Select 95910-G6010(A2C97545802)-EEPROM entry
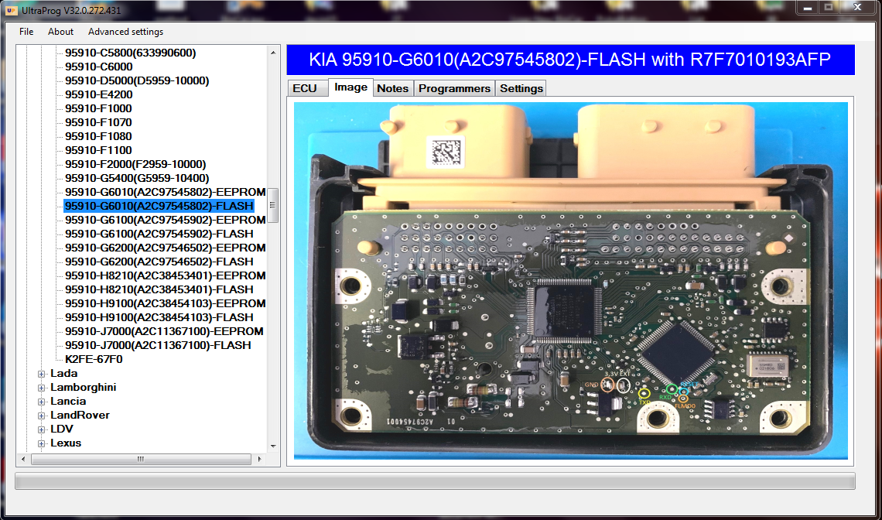Screen dimensions: 882x520 coord(166,192)
